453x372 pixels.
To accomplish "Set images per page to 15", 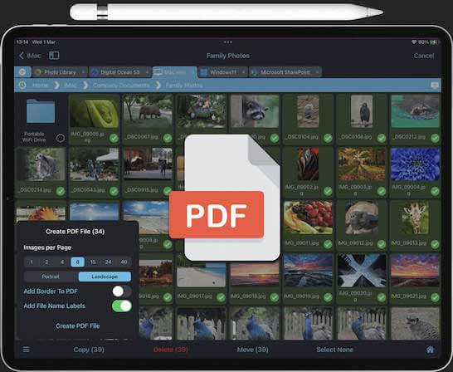I will click(93, 262).
